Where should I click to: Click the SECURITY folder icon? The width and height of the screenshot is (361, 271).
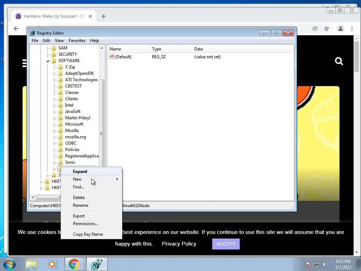[x=54, y=54]
